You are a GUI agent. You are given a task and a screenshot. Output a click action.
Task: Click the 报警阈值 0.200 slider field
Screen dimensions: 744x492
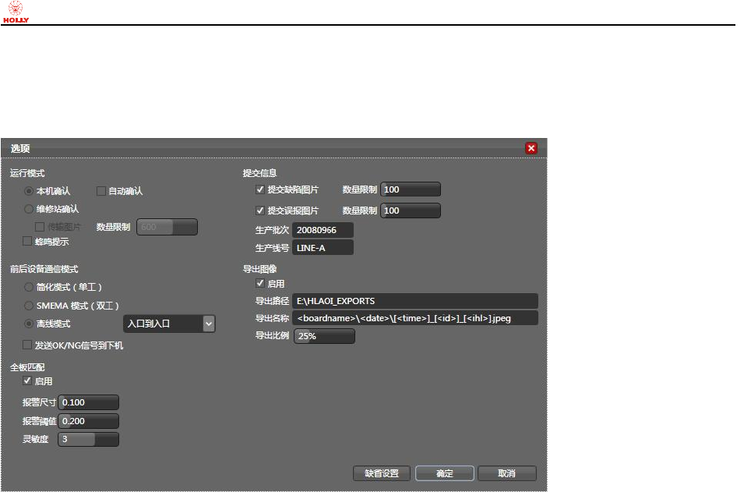(x=88, y=421)
